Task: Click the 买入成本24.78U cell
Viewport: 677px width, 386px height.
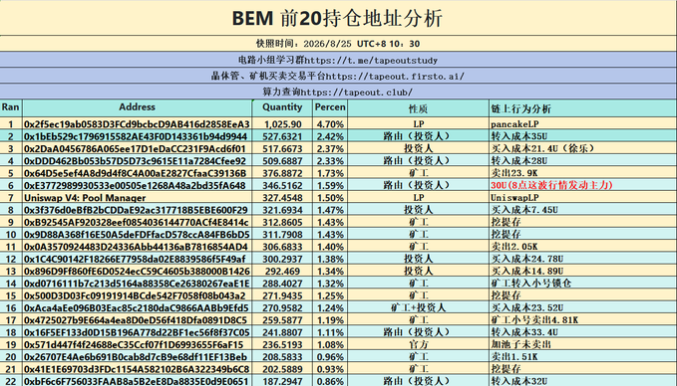Action: [583, 259]
